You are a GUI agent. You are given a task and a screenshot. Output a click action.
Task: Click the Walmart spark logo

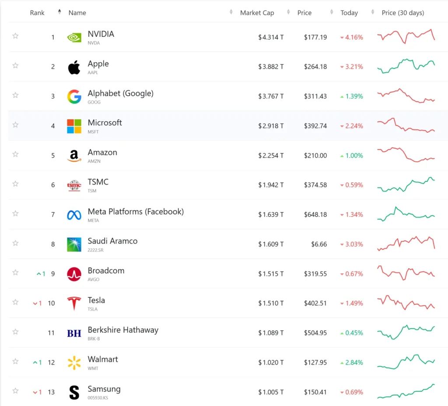pos(74,363)
